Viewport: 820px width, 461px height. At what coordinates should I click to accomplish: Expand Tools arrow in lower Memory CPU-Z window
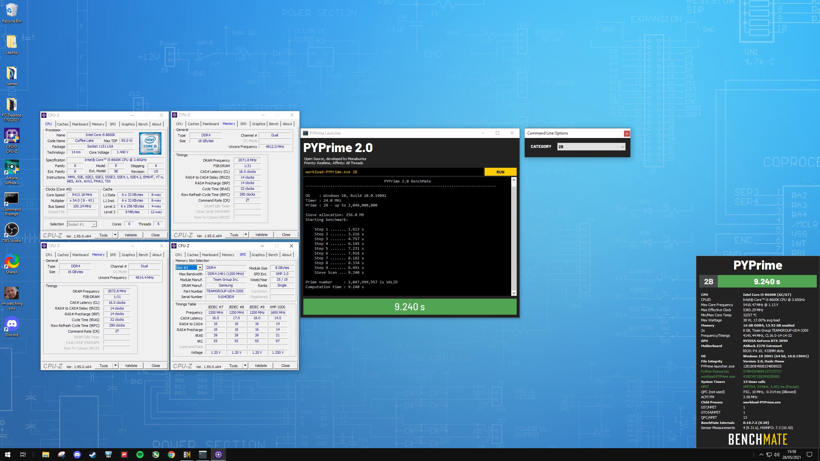pyautogui.click(x=115, y=366)
